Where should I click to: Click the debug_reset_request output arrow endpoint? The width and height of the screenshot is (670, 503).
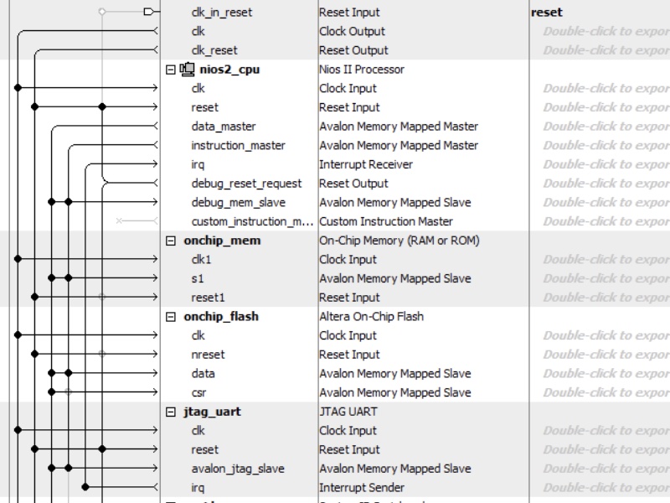click(x=156, y=183)
